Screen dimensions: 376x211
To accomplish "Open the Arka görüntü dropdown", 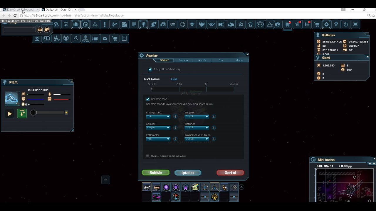I will [158, 116].
